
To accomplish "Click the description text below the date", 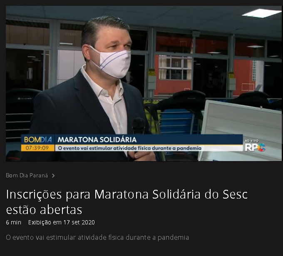I will (x=97, y=238).
